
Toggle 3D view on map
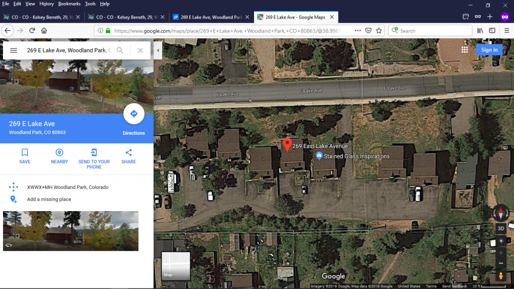[501, 229]
